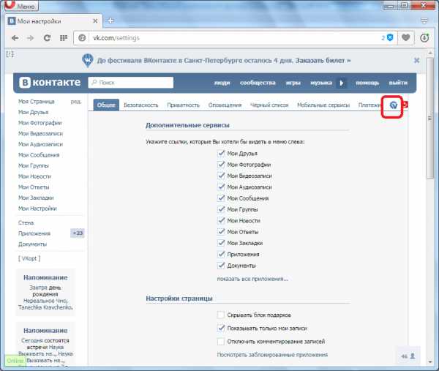Click показать все приложения link

click(252, 279)
